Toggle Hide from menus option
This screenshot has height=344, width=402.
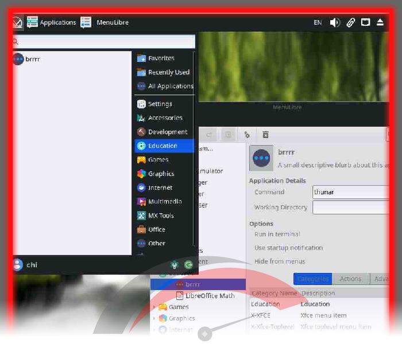280,261
